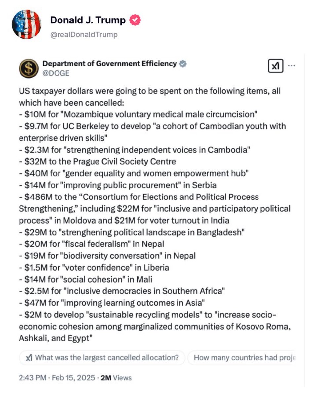The width and height of the screenshot is (317, 396).
Task: Open the gold dollar-coin DOGE avatar
Action: 28,67
